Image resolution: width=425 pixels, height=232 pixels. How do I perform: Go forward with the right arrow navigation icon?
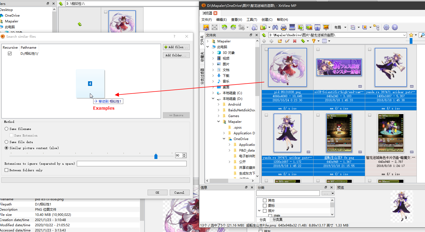coord(271,41)
